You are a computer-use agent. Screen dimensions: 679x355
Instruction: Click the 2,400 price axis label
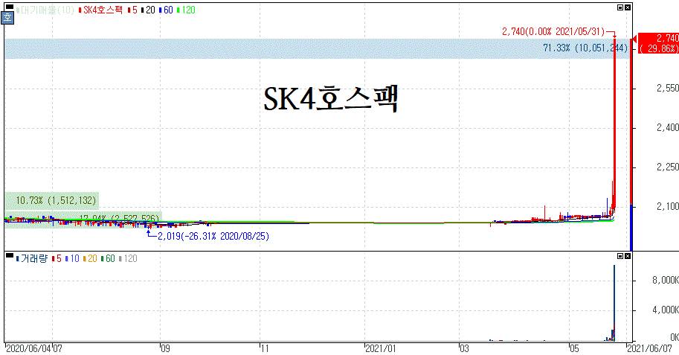[667, 128]
